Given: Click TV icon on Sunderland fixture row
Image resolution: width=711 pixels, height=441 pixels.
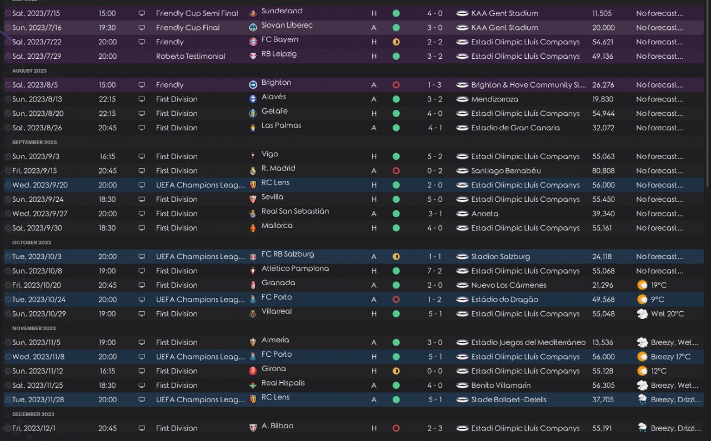Looking at the screenshot, I should point(142,13).
